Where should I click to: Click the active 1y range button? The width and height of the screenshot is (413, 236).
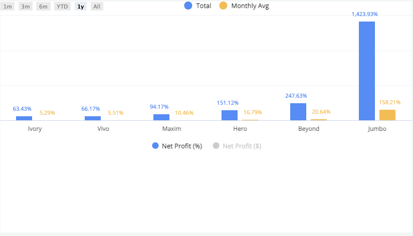(81, 7)
